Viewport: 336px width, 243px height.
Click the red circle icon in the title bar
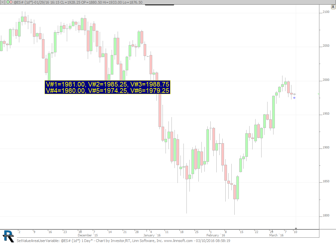[x=11, y=2]
